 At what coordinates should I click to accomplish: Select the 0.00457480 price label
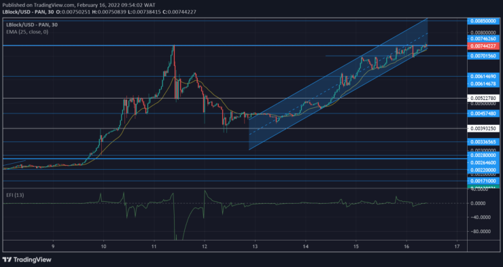483,113
